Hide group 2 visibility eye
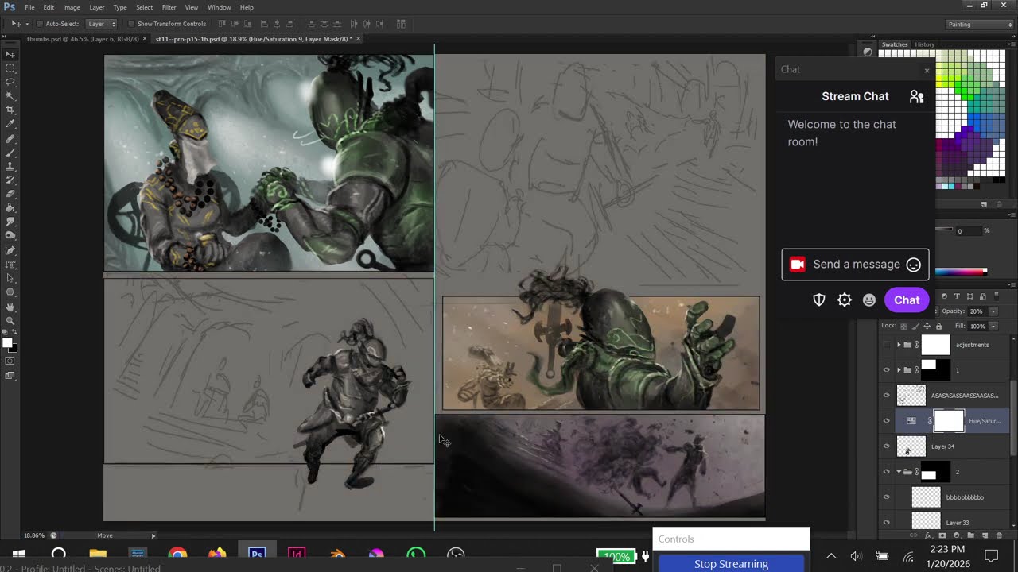 887,472
